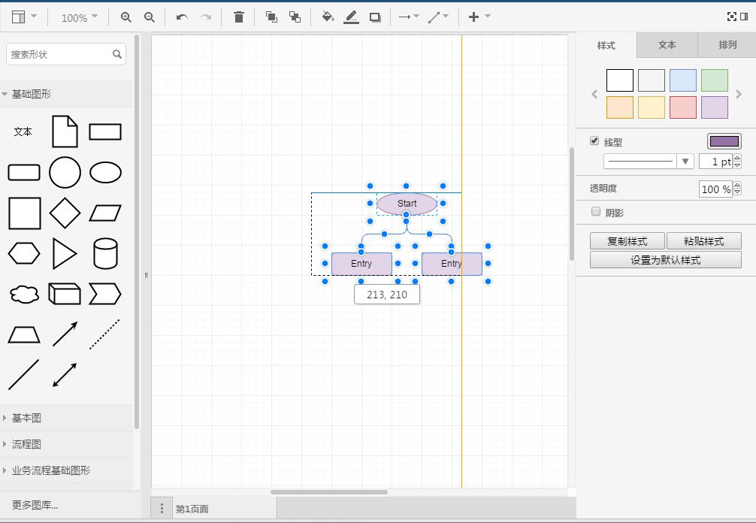
Task: Enable the 阴影 (shadow) checkbox
Action: [x=594, y=212]
